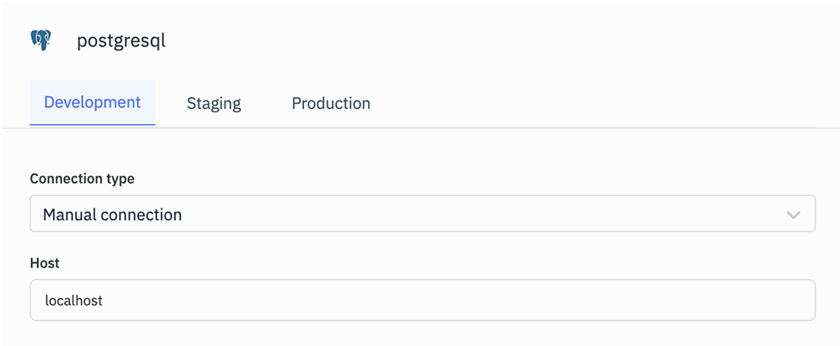Click the blue underline beneath Development tab

pos(92,125)
